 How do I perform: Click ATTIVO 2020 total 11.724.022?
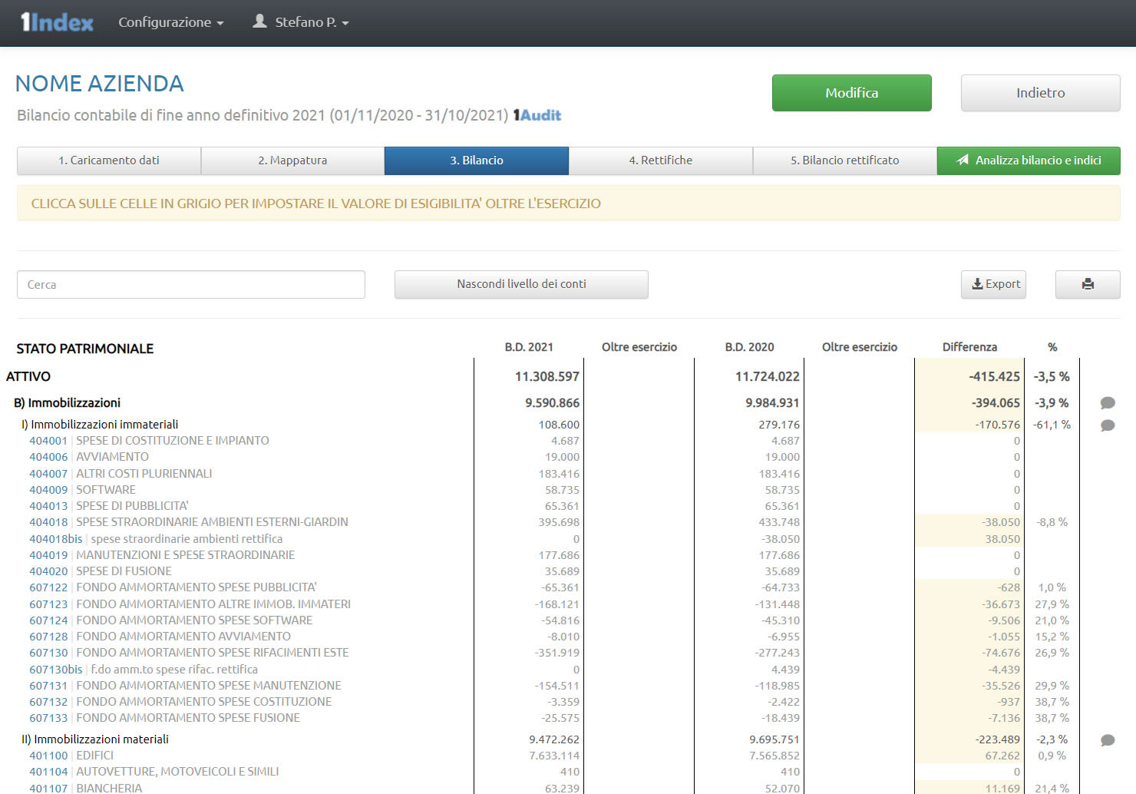click(x=768, y=376)
